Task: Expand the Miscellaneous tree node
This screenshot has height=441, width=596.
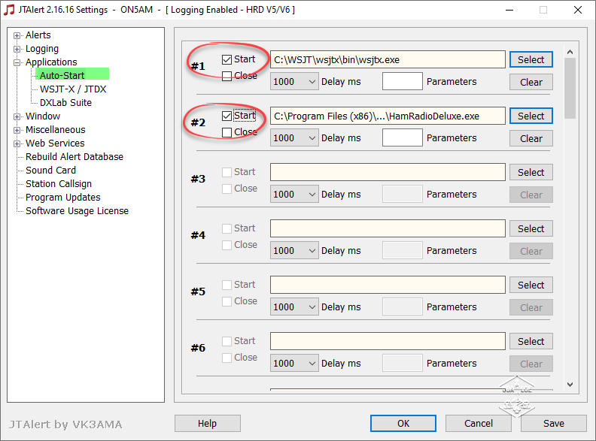Action: point(17,130)
